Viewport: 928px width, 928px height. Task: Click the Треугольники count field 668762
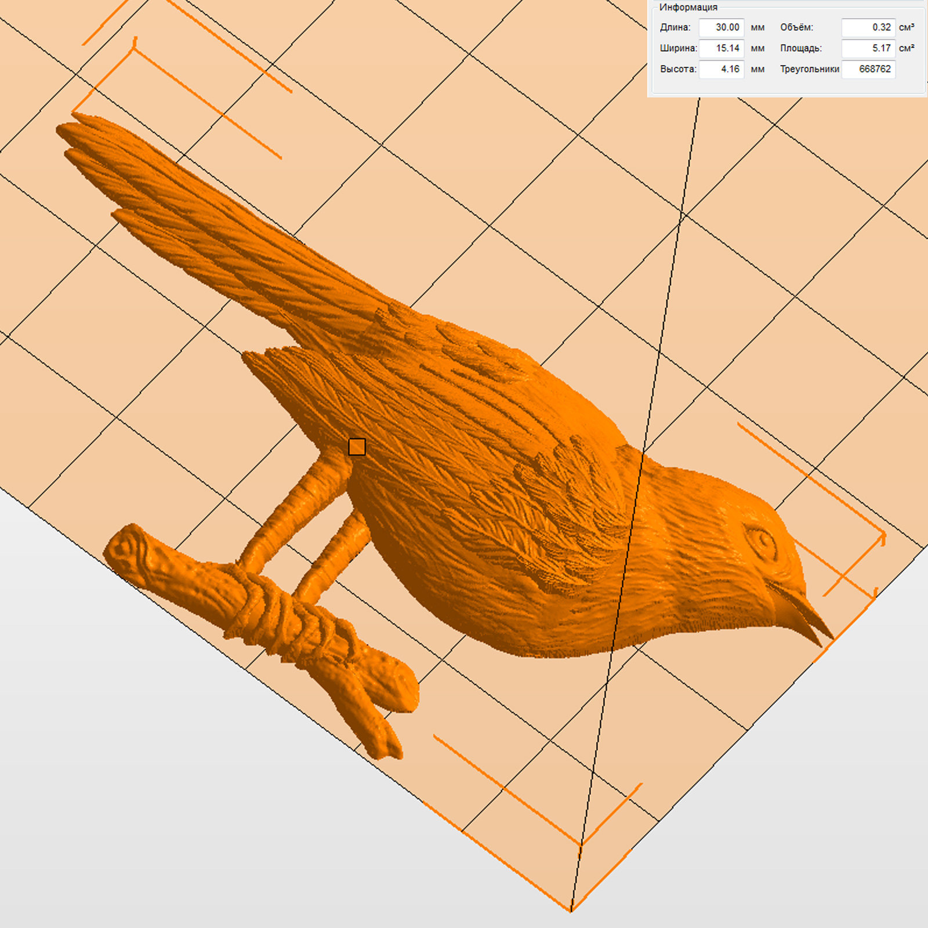click(868, 69)
